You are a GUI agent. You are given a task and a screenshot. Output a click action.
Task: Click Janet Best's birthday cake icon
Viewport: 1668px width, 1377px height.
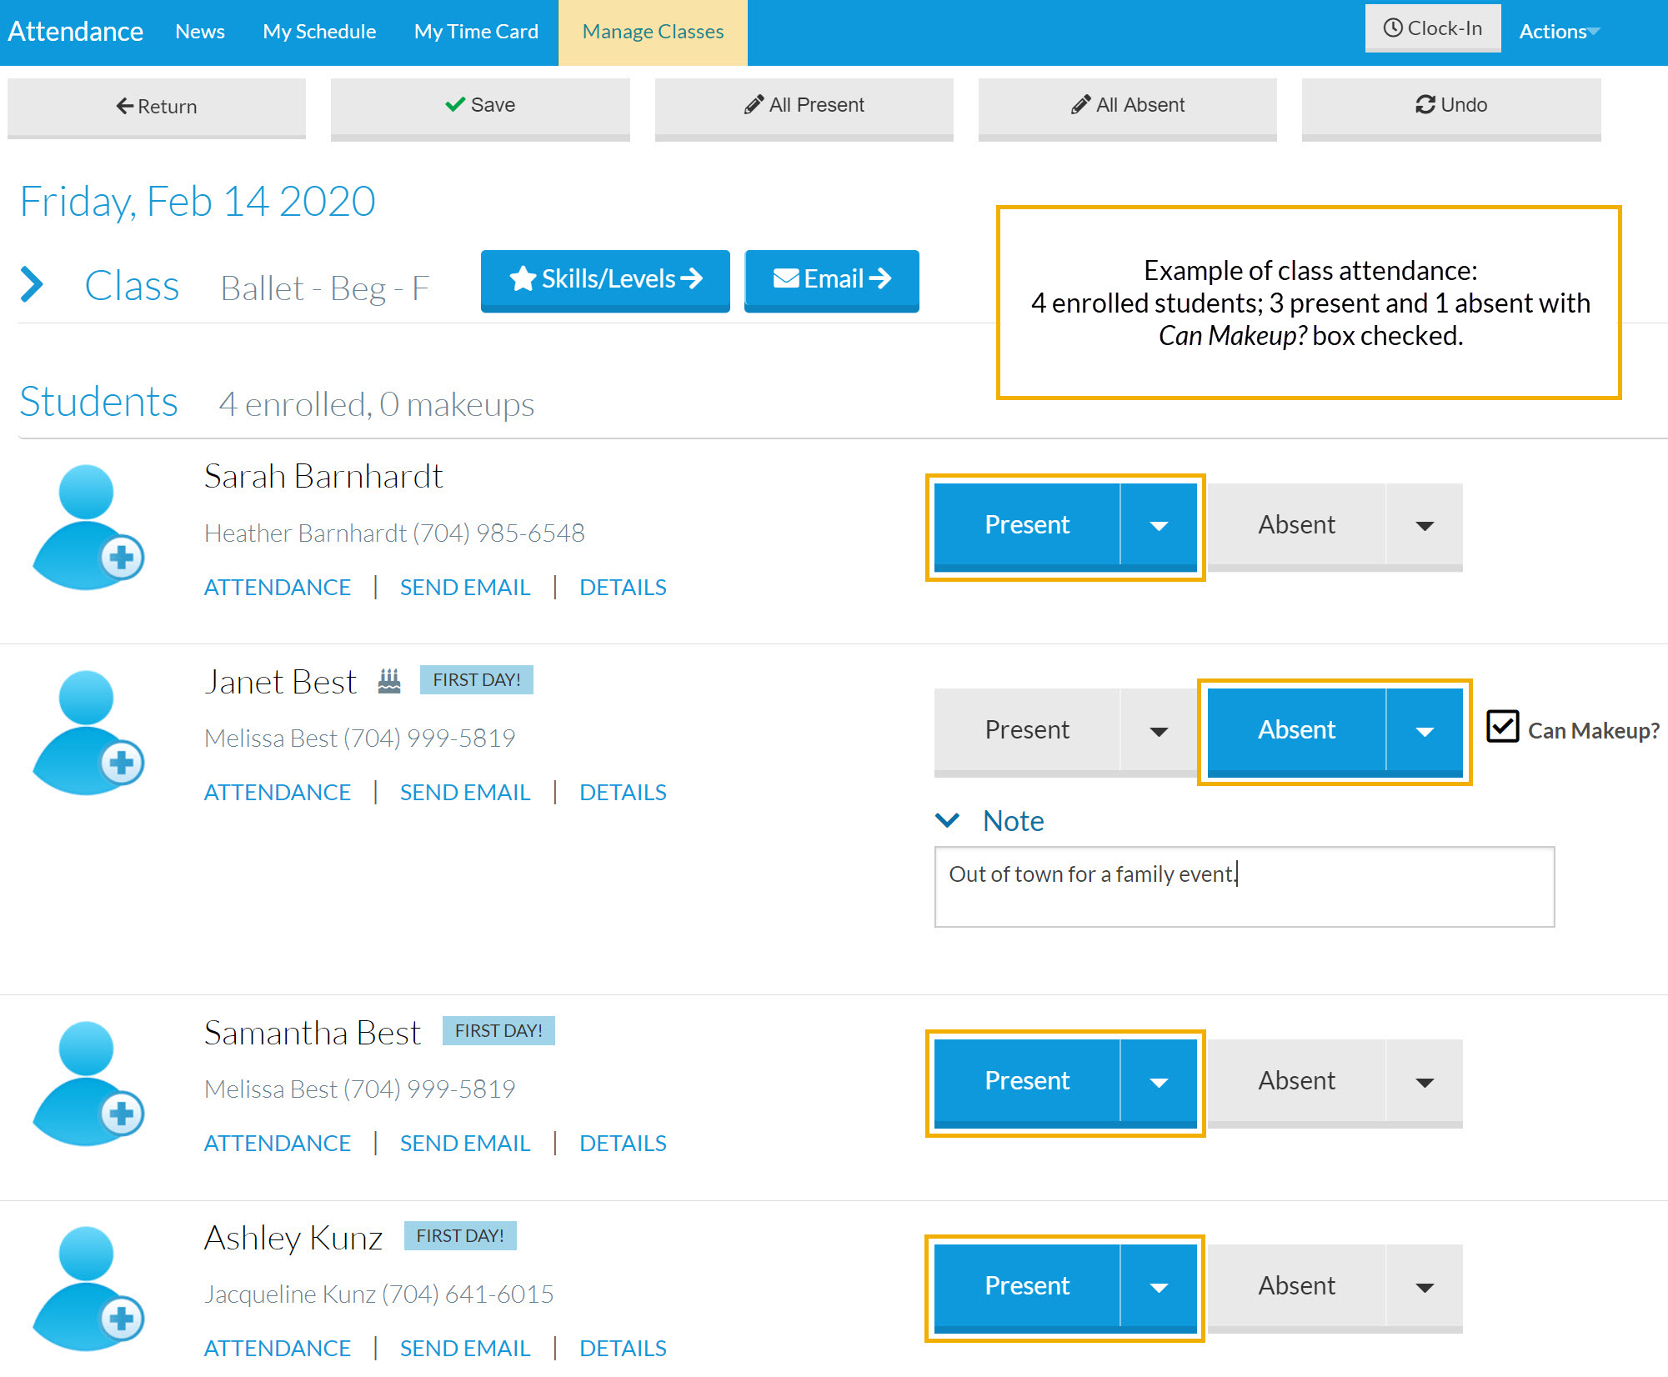[x=388, y=681]
